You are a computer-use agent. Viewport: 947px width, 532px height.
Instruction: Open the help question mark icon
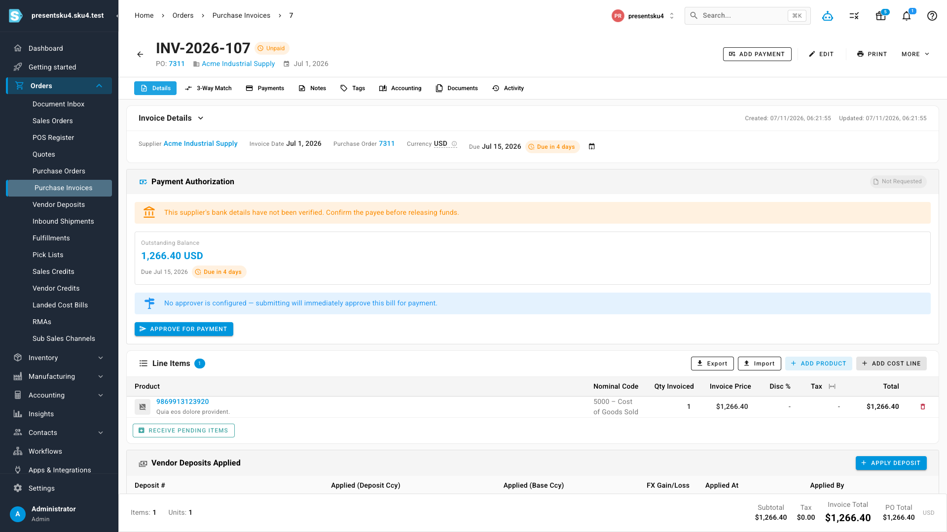932,16
